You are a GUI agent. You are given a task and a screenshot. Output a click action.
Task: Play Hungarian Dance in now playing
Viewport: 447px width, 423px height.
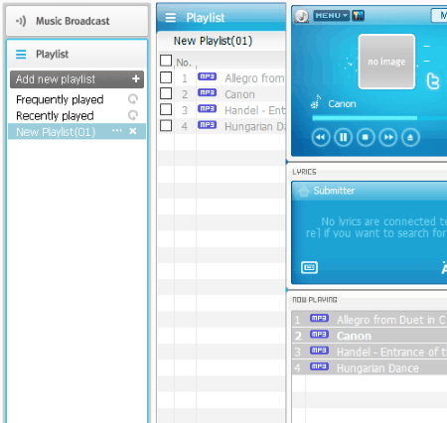click(x=370, y=368)
